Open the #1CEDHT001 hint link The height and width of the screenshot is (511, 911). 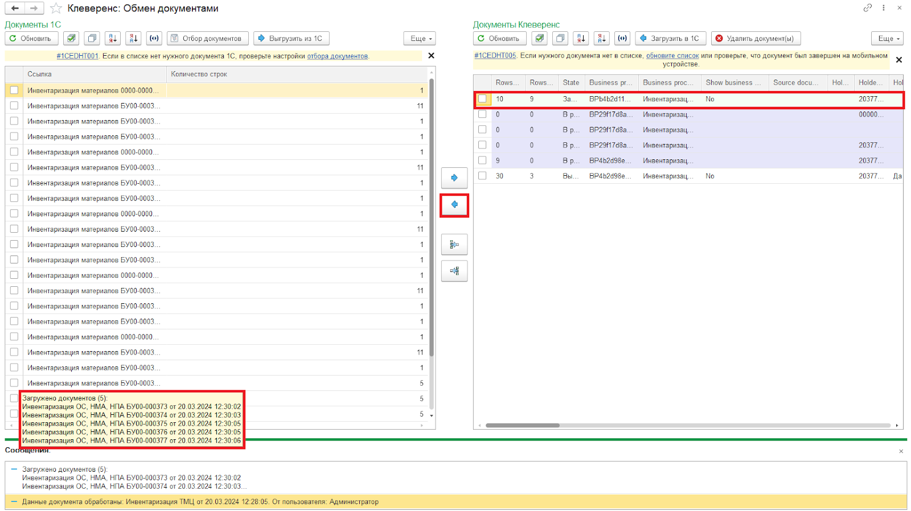tap(77, 56)
